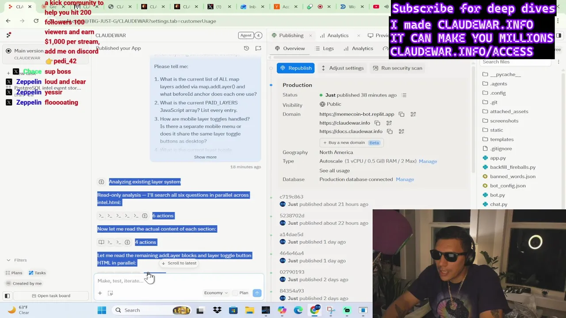Viewport: 566px width, 318px height.
Task: Open chat history clock icon
Action: click(x=246, y=48)
